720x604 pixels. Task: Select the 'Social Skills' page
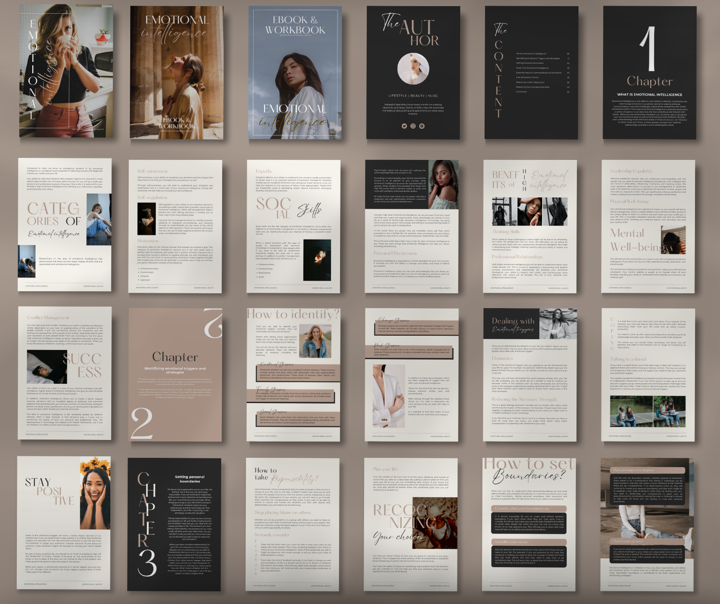(x=293, y=226)
